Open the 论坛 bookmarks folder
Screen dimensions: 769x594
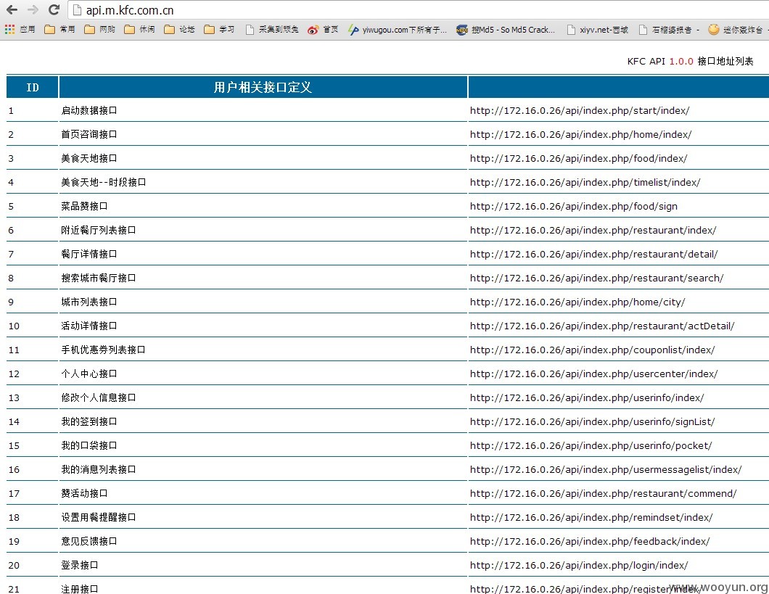tap(179, 30)
